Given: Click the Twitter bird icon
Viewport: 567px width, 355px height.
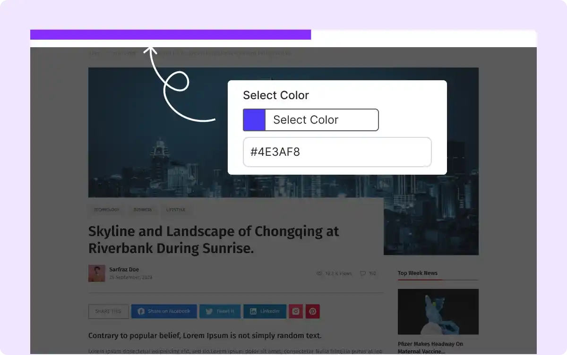Looking at the screenshot, I should coord(209,312).
